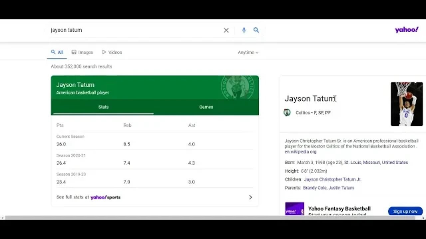This screenshot has height=239, width=426.
Task: Click the Season 2019-20 label
Action: click(x=71, y=174)
